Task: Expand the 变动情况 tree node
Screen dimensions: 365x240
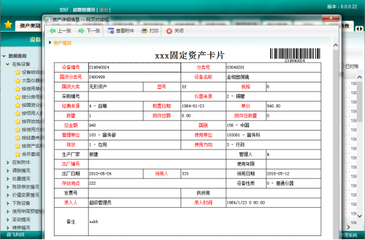Action: click(x=8, y=220)
